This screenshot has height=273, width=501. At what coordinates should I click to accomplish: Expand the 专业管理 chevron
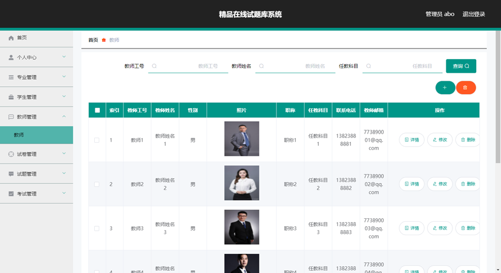[64, 77]
